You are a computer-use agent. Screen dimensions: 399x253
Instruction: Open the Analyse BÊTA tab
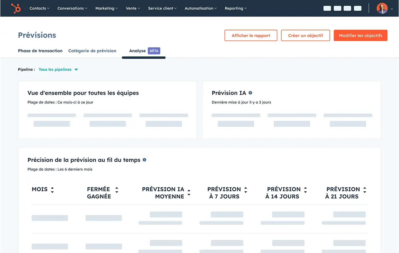[144, 51]
